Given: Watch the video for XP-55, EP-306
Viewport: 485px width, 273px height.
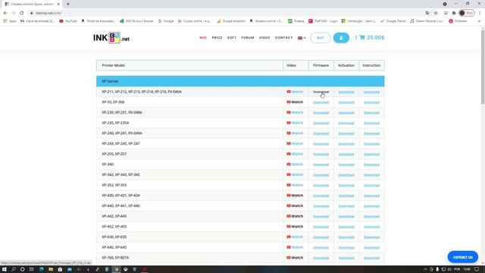Looking at the screenshot, I should click(x=295, y=102).
